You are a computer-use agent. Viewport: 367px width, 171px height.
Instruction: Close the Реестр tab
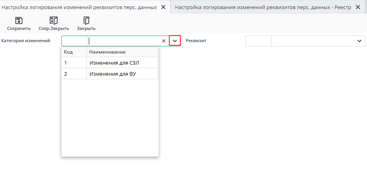coord(358,7)
